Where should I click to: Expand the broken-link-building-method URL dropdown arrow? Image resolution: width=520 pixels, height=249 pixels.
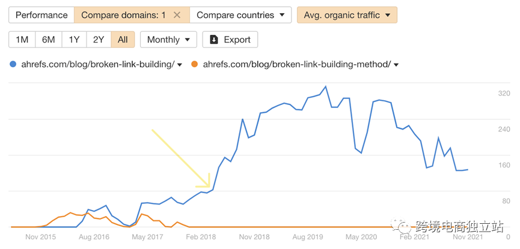(396, 65)
